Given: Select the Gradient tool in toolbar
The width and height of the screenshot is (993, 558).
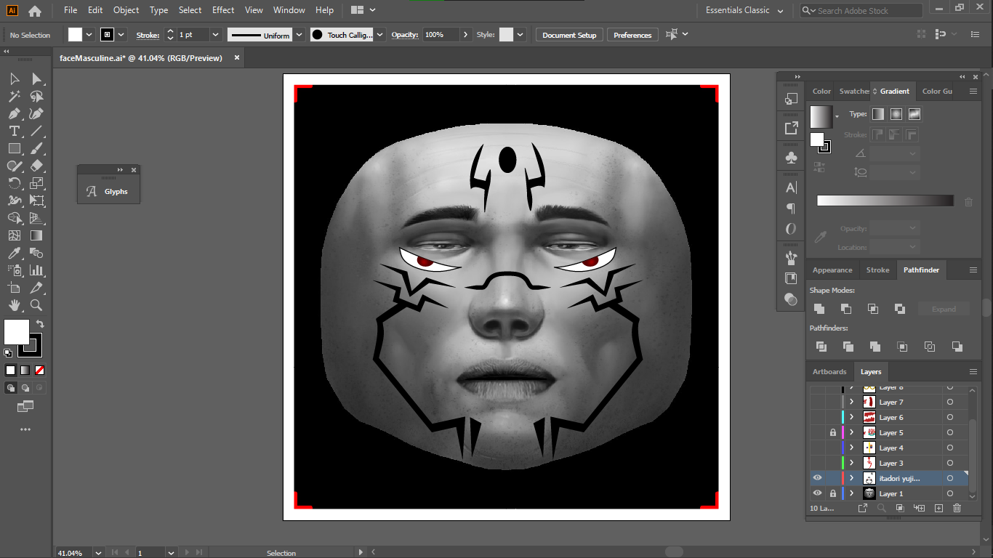Looking at the screenshot, I should pyautogui.click(x=36, y=235).
